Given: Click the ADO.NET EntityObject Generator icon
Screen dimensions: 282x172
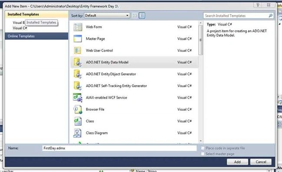Looking at the screenshot, I should [x=78, y=74].
